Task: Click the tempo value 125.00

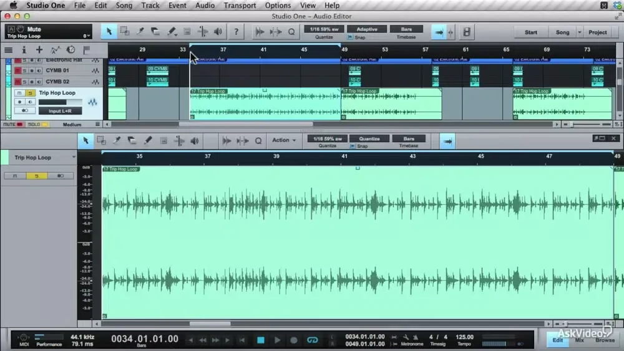Action: pyautogui.click(x=464, y=337)
